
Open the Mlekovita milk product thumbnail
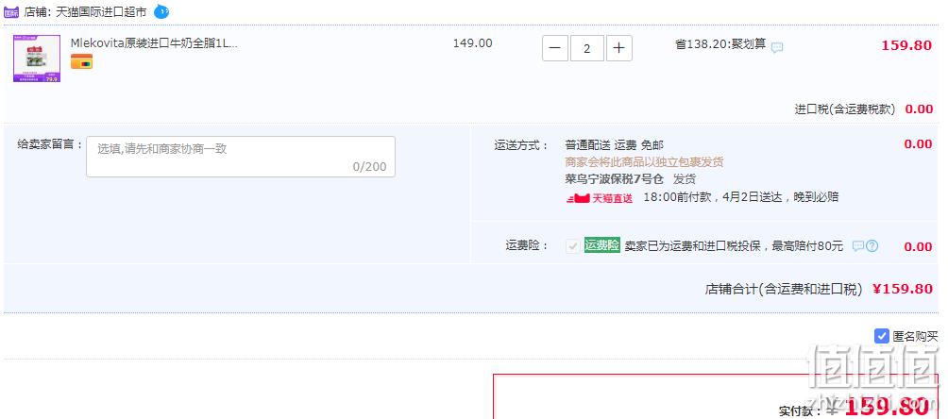coord(37,59)
